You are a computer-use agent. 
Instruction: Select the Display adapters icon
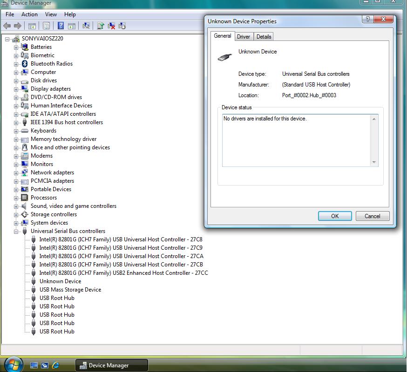coord(25,89)
